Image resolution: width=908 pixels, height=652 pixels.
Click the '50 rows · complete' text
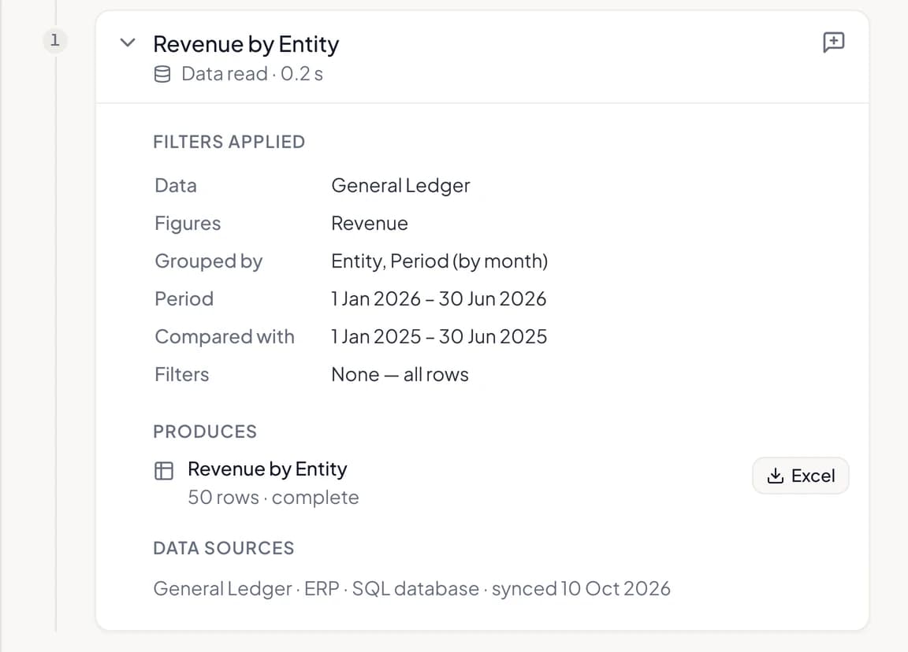point(274,498)
